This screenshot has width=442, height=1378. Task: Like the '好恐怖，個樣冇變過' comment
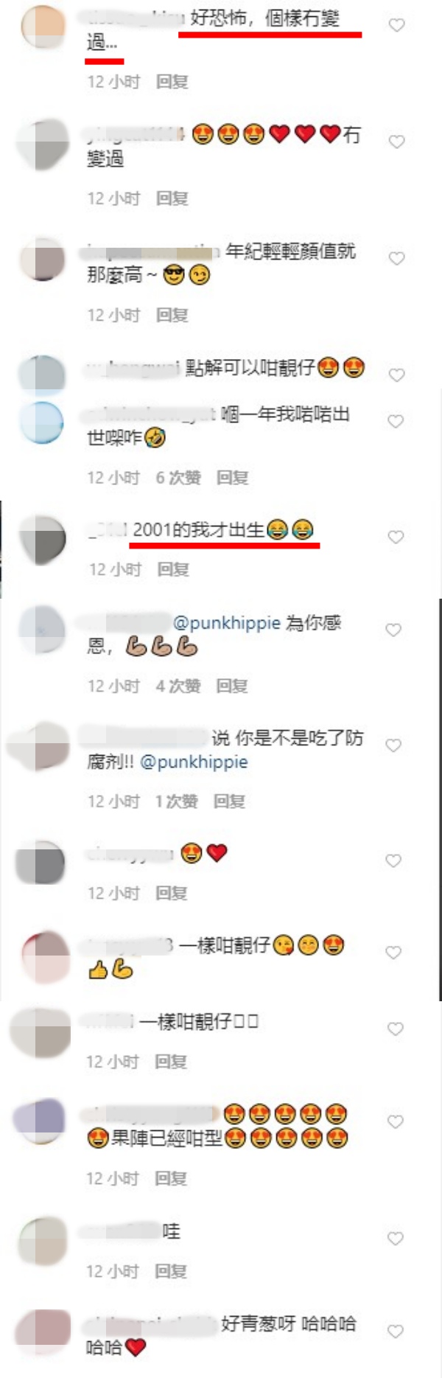pyautogui.click(x=396, y=25)
